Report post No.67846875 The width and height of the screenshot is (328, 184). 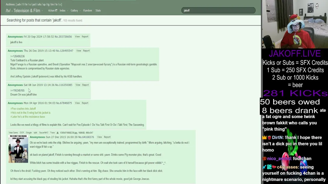(x=85, y=103)
